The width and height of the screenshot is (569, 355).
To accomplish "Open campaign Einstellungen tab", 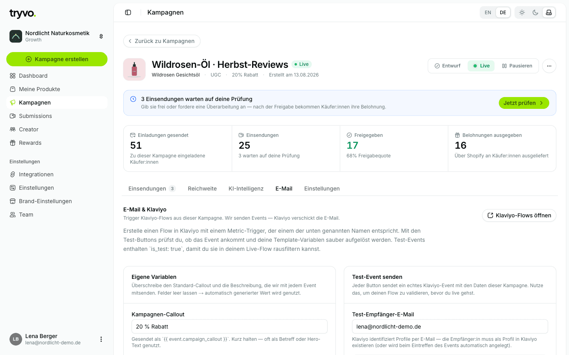I will (322, 189).
